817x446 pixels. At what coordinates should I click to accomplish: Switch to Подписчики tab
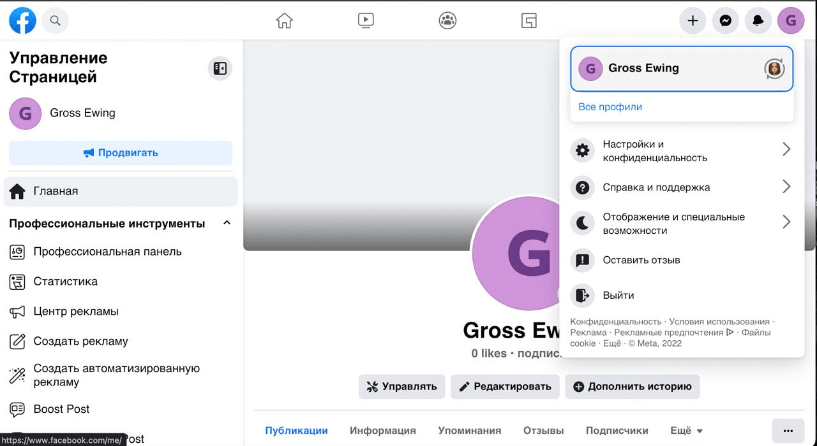pyautogui.click(x=617, y=431)
